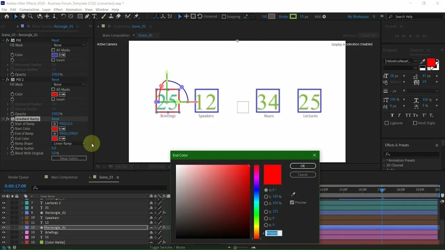The height and width of the screenshot is (250, 445).
Task: Select the Horizontal Type tool
Action: (94, 16)
